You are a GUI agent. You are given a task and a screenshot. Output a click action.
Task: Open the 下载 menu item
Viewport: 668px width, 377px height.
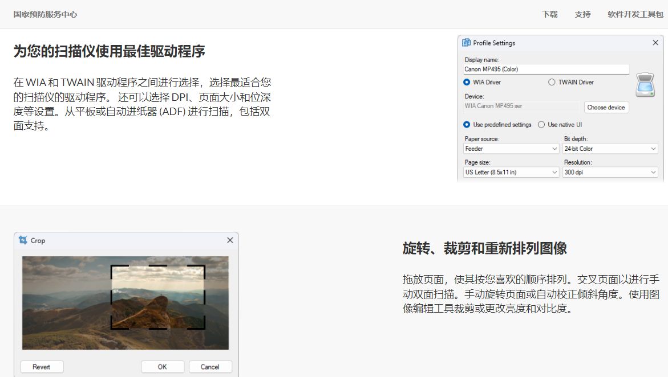pyautogui.click(x=549, y=14)
